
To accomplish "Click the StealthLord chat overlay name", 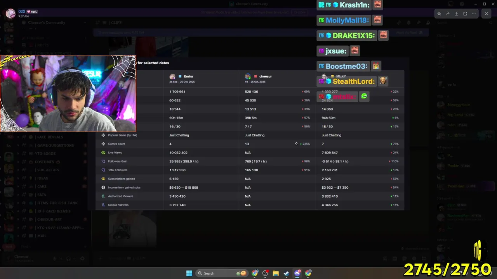I will (x=354, y=81).
